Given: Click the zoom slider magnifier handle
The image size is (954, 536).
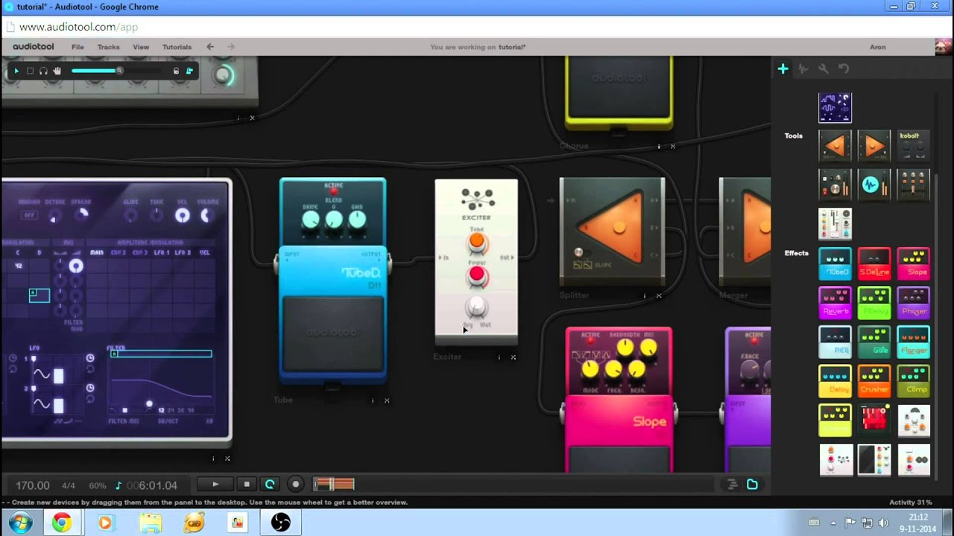Looking at the screenshot, I should coord(119,71).
